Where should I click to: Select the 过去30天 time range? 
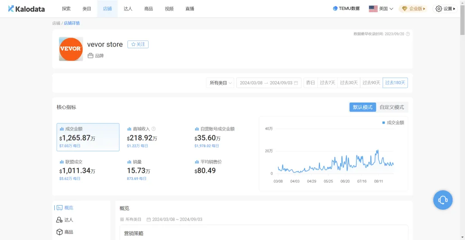[x=349, y=83]
